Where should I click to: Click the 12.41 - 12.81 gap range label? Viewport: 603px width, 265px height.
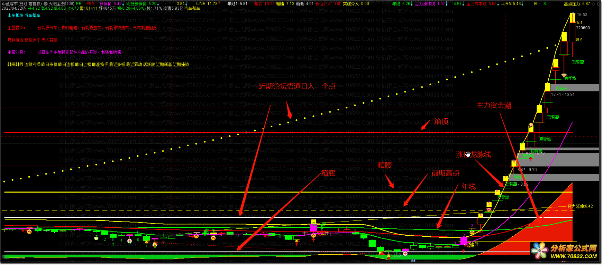(563, 95)
